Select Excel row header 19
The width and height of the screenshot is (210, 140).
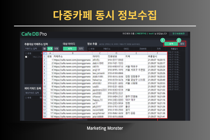click(45, 117)
